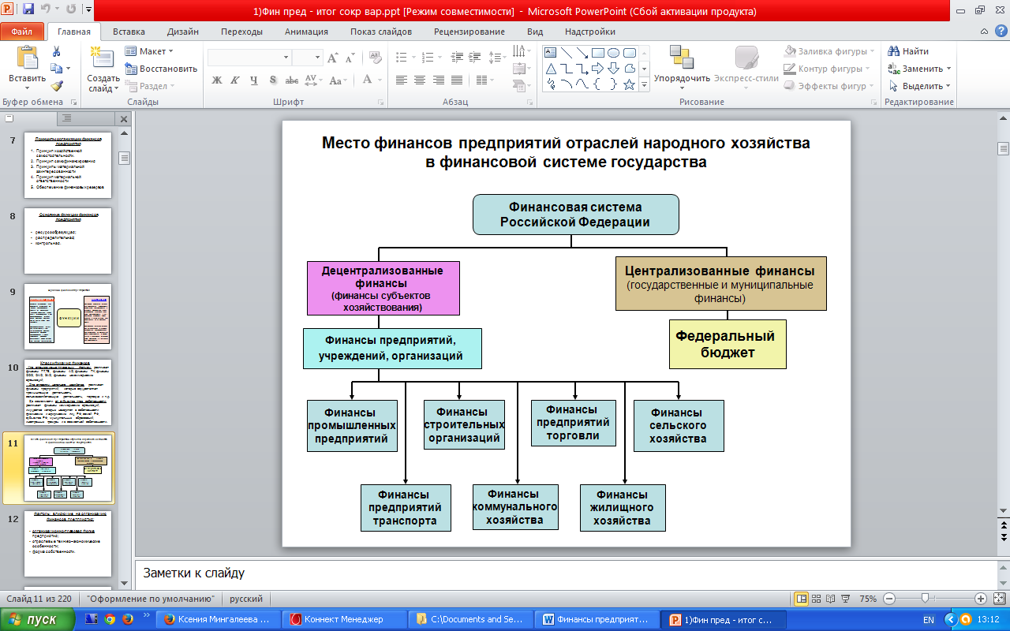1010x631 pixels.
Task: Open the bullets list dropdown arrow
Action: pyautogui.click(x=413, y=57)
